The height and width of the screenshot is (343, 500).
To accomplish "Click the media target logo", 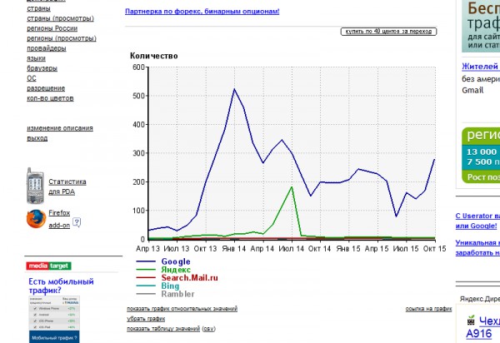I will (49, 266).
